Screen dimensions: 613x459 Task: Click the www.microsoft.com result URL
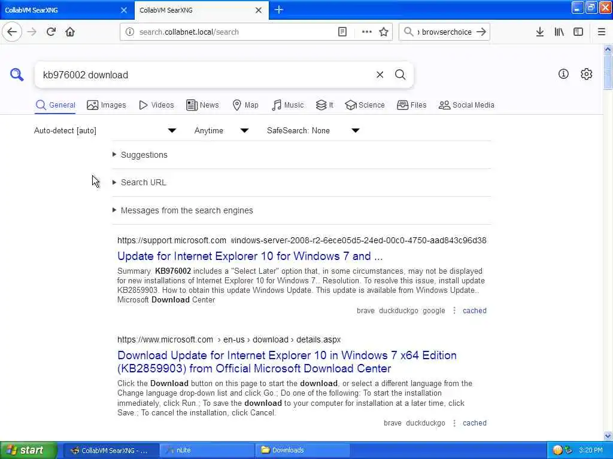pyautogui.click(x=229, y=339)
